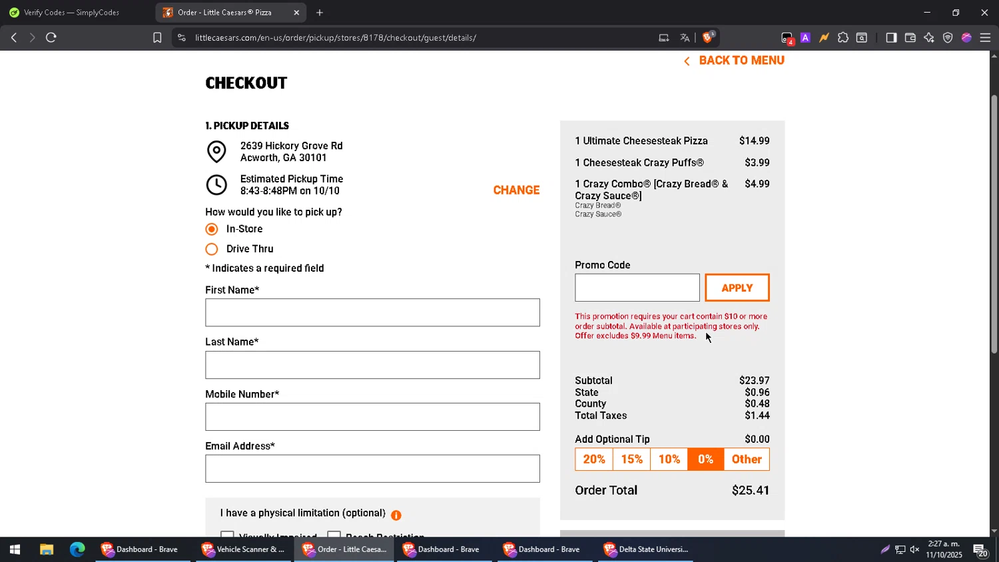Click the Email Address field
999x562 pixels.
click(x=372, y=469)
